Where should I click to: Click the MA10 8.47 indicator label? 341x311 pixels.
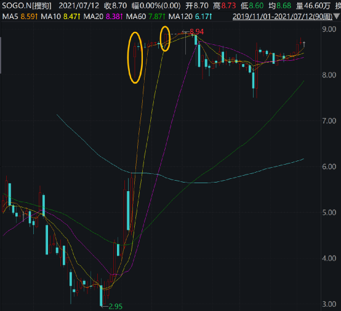tap(61, 17)
